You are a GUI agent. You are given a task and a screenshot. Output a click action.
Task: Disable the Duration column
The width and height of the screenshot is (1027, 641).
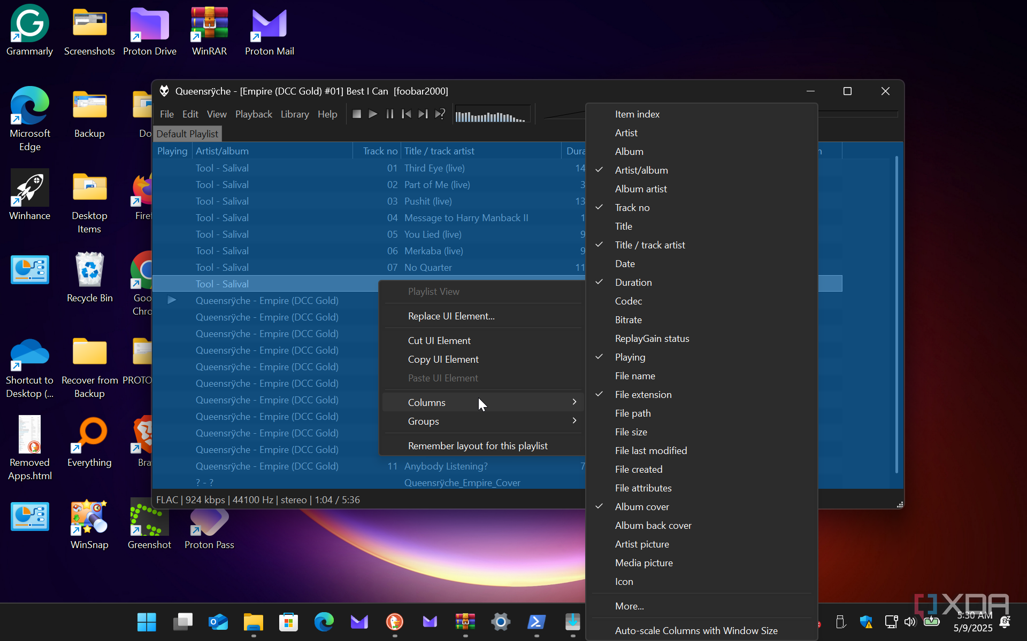pyautogui.click(x=633, y=282)
